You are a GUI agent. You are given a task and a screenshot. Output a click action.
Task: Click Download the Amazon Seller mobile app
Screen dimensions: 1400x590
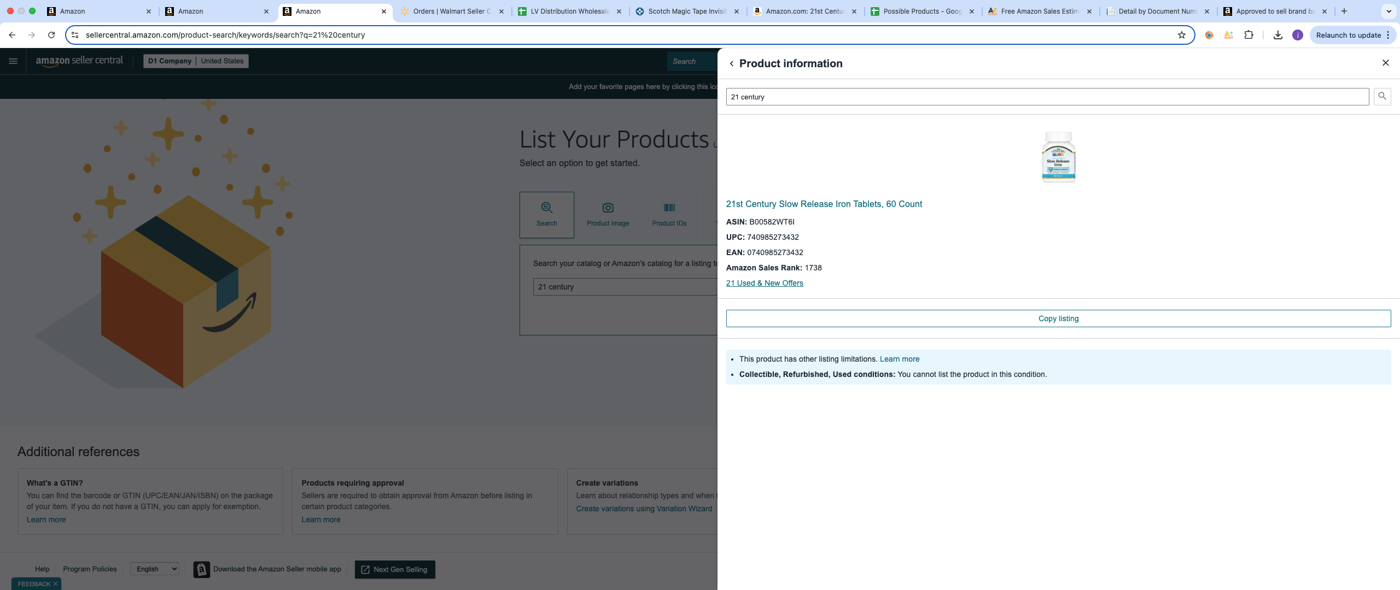point(277,569)
